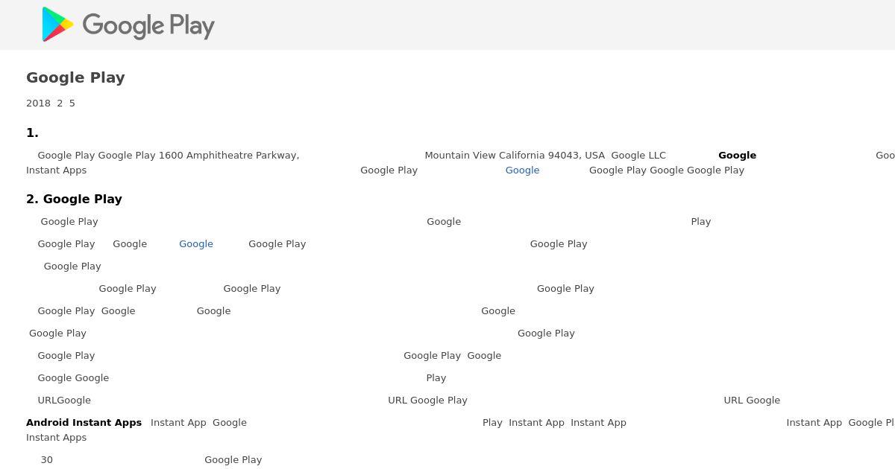
Task: Click the number '30' text
Action: [47, 460]
